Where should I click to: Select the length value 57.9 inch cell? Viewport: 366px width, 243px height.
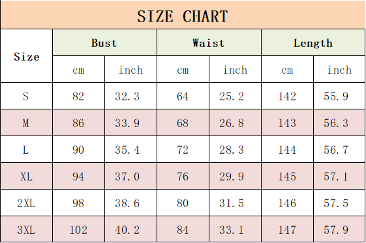pyautogui.click(x=339, y=229)
